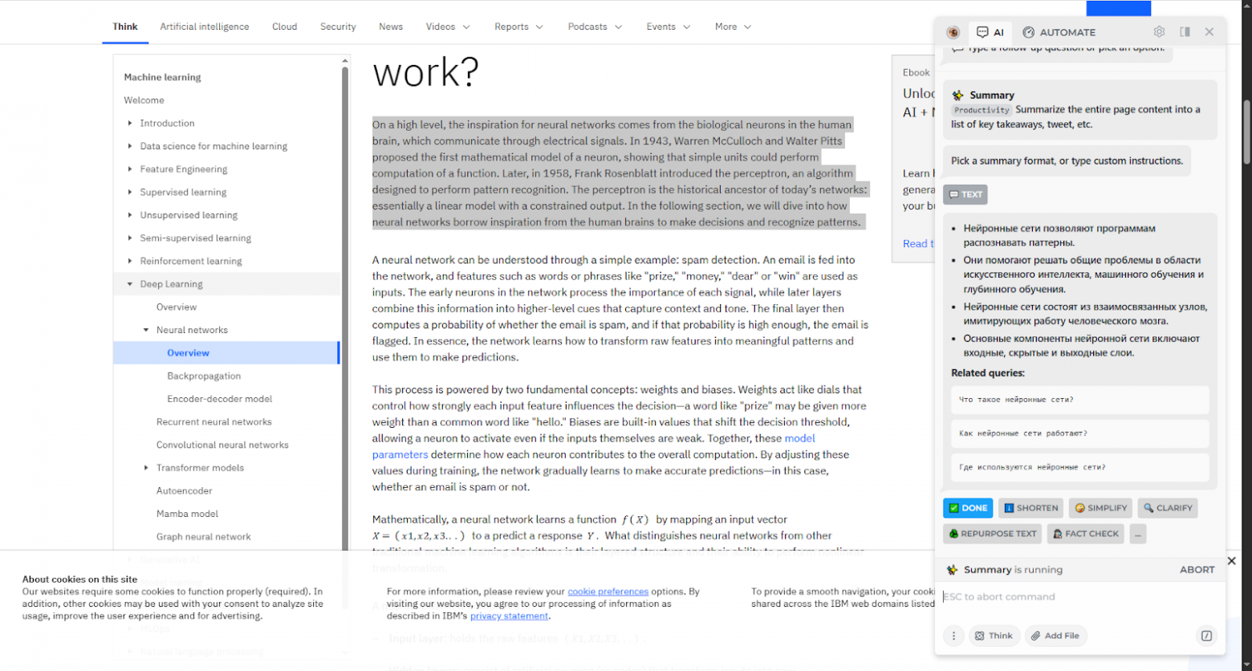
Task: Toggle the side panel layout icon
Action: [1185, 32]
